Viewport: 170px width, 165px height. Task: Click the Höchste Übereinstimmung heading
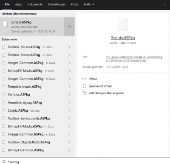pos(19,14)
